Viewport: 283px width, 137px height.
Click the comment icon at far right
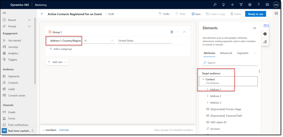point(276,14)
